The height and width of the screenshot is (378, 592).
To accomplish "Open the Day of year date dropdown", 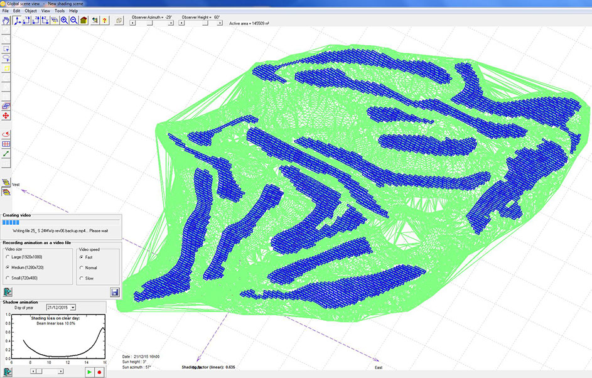I will [73, 307].
